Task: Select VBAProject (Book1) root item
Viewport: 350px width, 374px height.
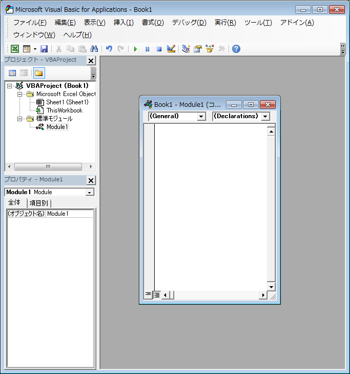Action: pyautogui.click(x=57, y=86)
